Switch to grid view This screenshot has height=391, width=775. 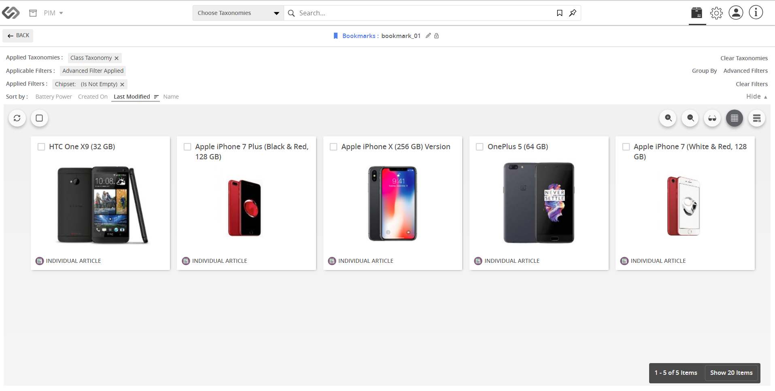coord(735,118)
